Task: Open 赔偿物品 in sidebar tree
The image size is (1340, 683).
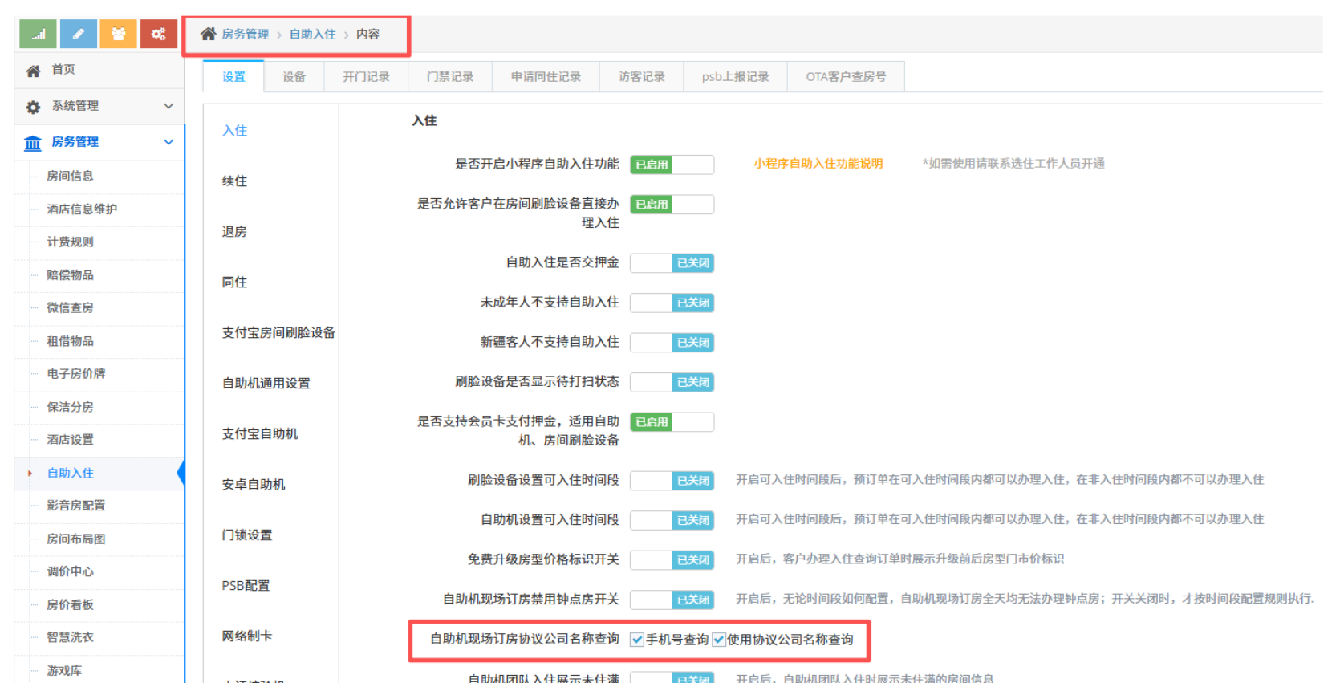Action: 70,275
